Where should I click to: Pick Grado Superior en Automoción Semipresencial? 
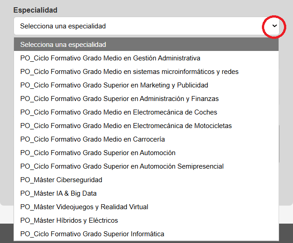pyautogui.click(x=122, y=166)
